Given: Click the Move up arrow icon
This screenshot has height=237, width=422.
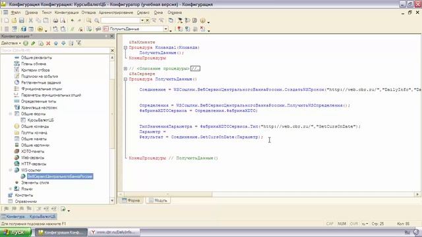Looking at the screenshot, I should 55,43.
